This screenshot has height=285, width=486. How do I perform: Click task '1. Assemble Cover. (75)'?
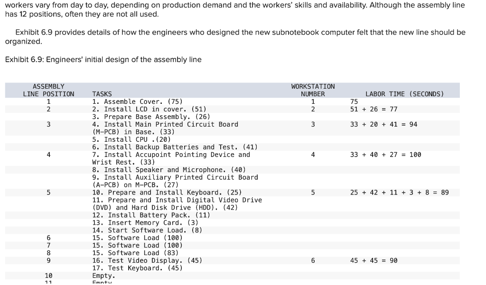point(137,101)
